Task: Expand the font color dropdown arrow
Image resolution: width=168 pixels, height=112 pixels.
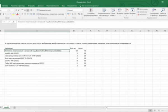Action: coord(19,14)
